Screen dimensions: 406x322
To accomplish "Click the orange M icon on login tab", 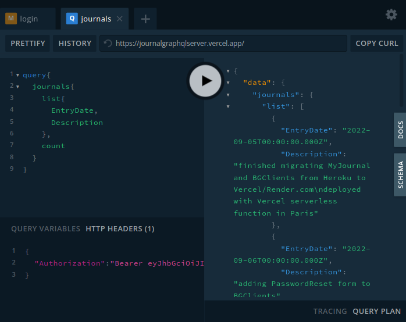I will pos(11,19).
